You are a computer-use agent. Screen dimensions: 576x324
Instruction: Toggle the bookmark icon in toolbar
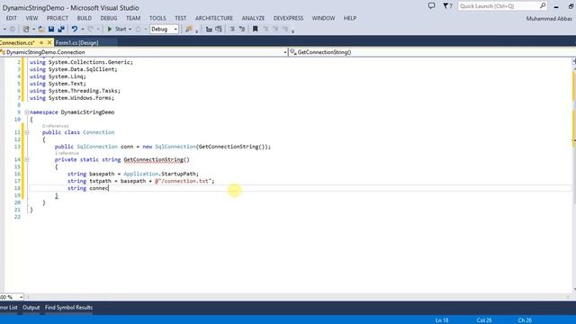(x=255, y=29)
